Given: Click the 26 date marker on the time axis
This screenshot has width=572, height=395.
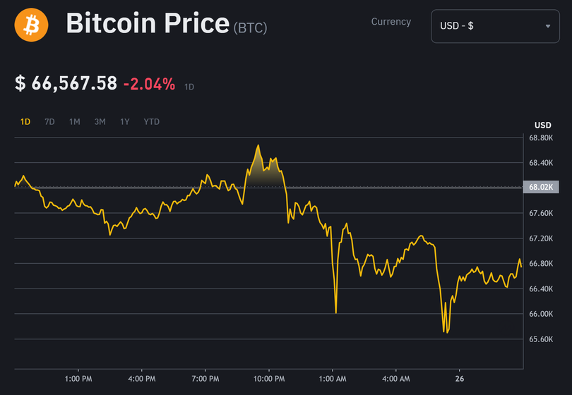Looking at the screenshot, I should coord(459,379).
